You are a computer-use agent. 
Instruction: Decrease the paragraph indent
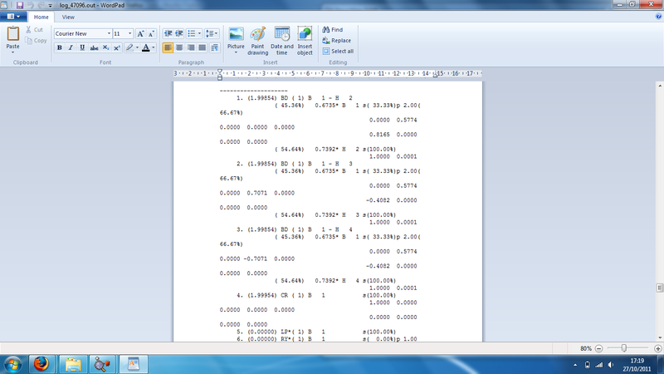click(x=168, y=33)
